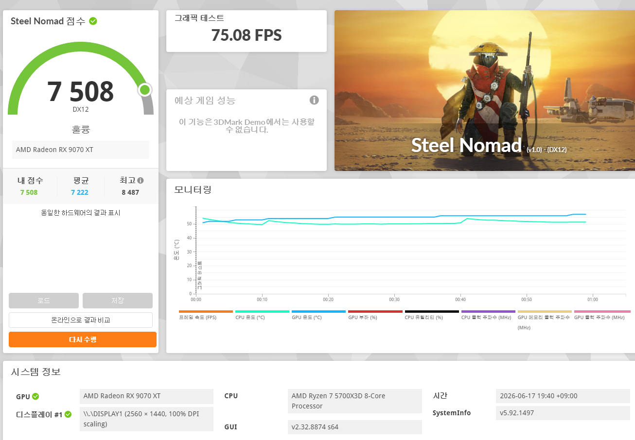Click the info icon next to 최고 score
The image size is (635, 440).
click(x=141, y=180)
